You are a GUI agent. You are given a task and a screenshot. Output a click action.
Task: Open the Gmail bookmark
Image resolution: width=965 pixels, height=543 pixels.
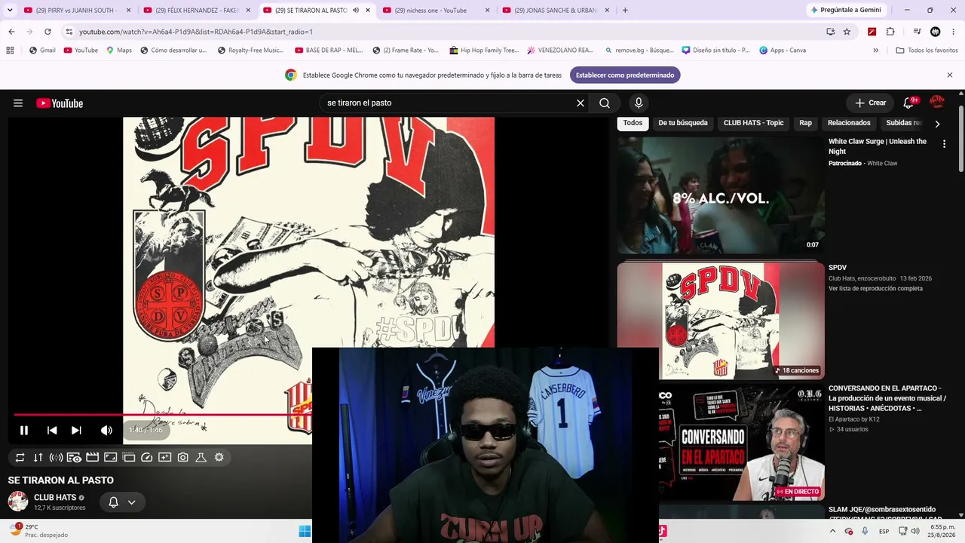pyautogui.click(x=42, y=51)
